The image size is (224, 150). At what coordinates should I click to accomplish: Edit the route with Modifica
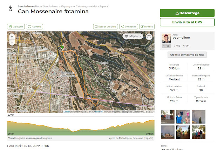click(x=147, y=27)
